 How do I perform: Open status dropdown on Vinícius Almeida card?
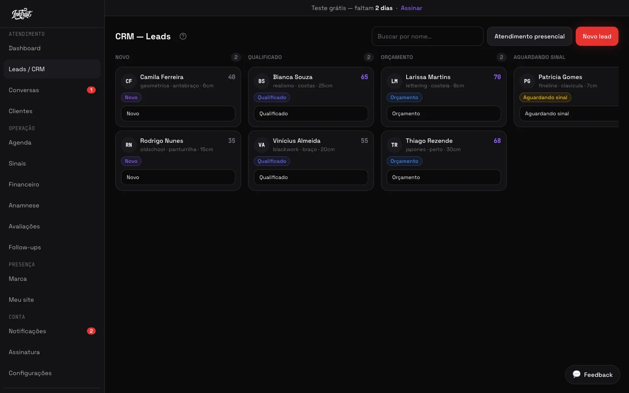[311, 177]
